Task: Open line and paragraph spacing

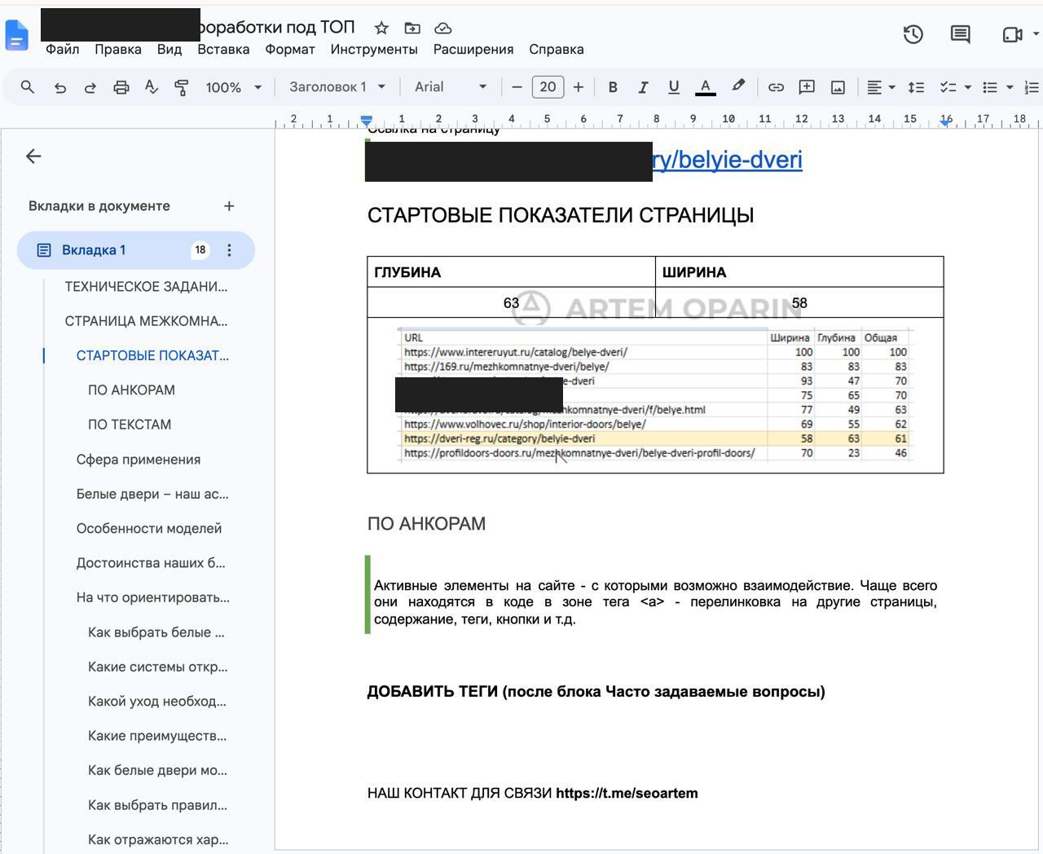Action: [x=916, y=87]
